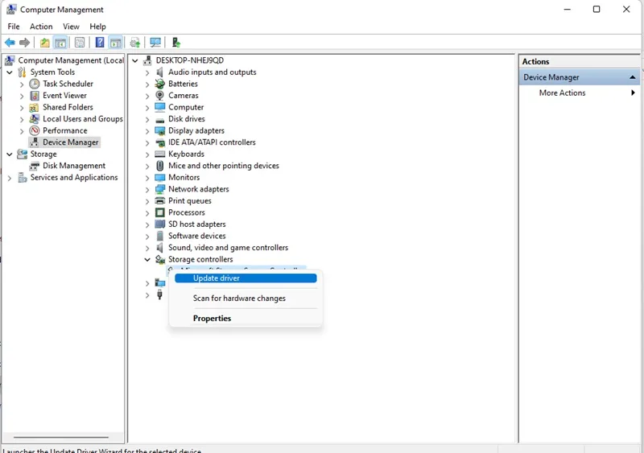
Task: Click the Update device driver toolbar icon
Action: coord(134,43)
